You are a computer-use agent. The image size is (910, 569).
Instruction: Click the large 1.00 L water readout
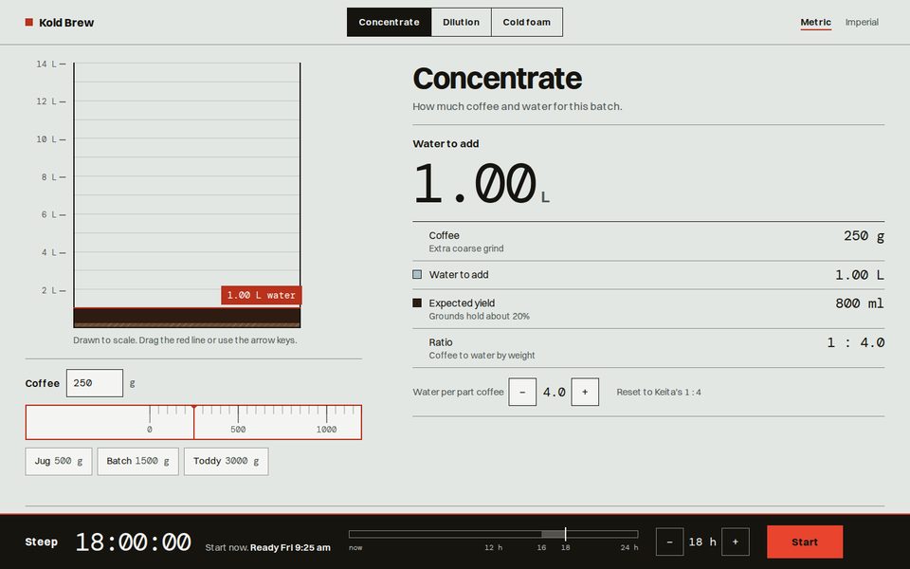click(481, 183)
